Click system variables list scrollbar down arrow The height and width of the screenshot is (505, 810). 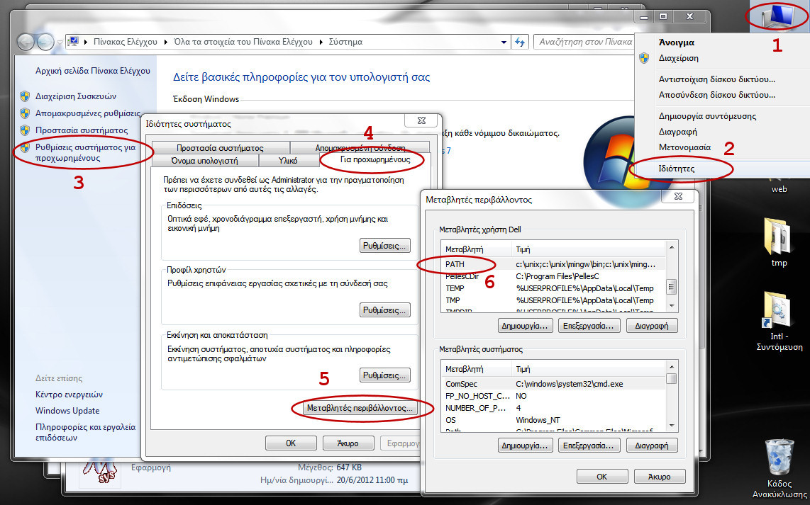point(672,426)
